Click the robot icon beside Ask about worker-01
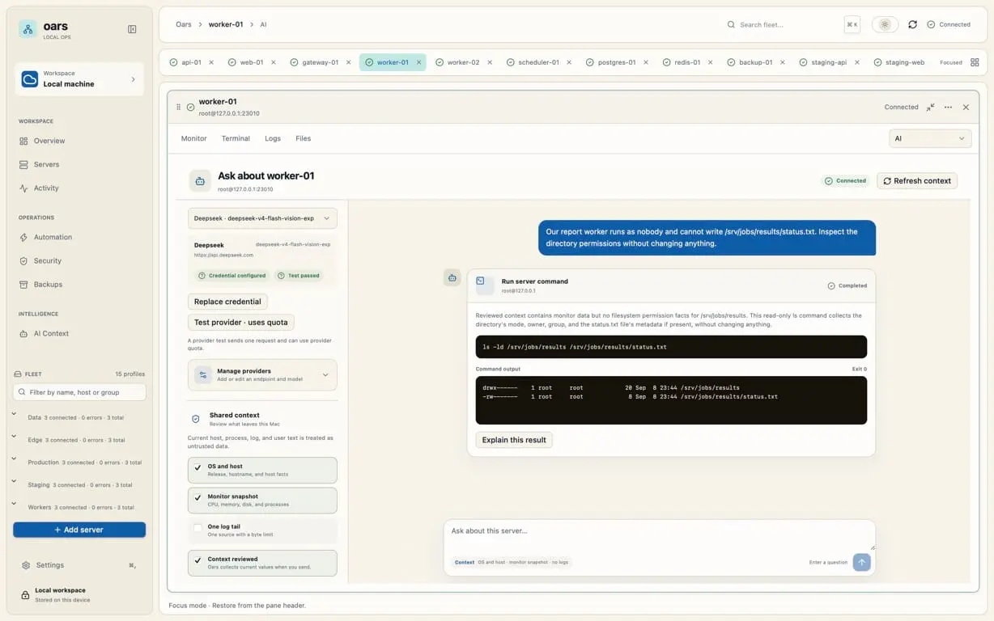This screenshot has height=621, width=994. [x=200, y=181]
